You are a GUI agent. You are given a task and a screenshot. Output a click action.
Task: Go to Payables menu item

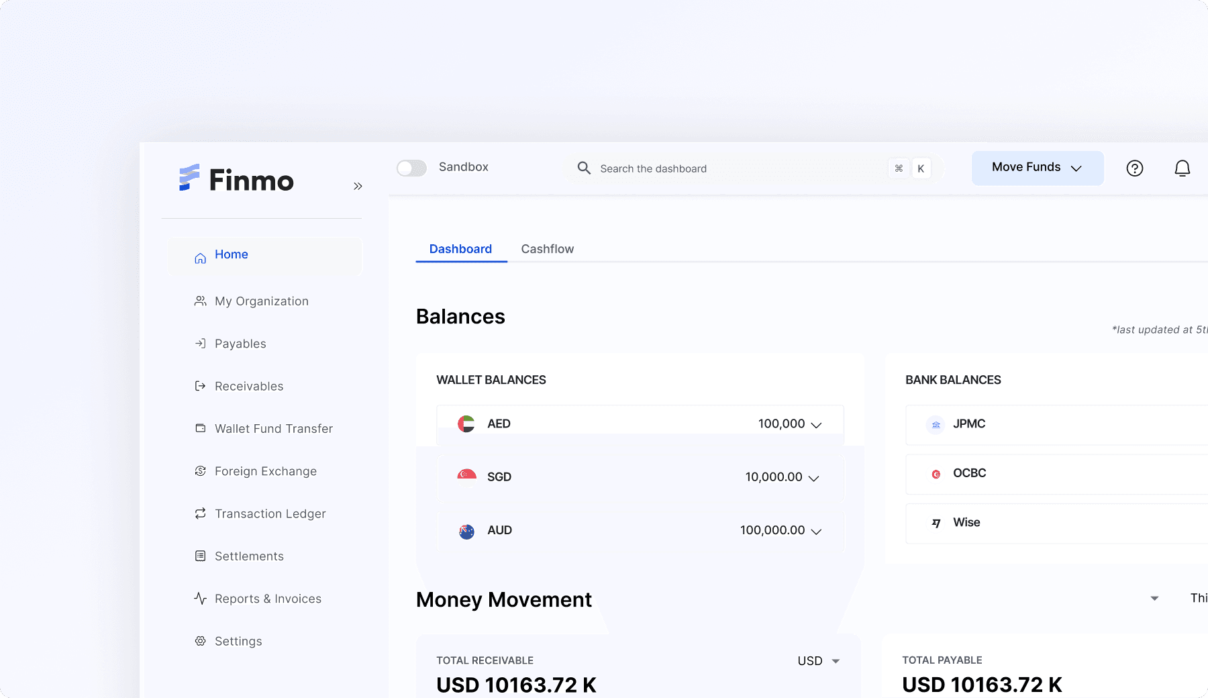tap(240, 344)
